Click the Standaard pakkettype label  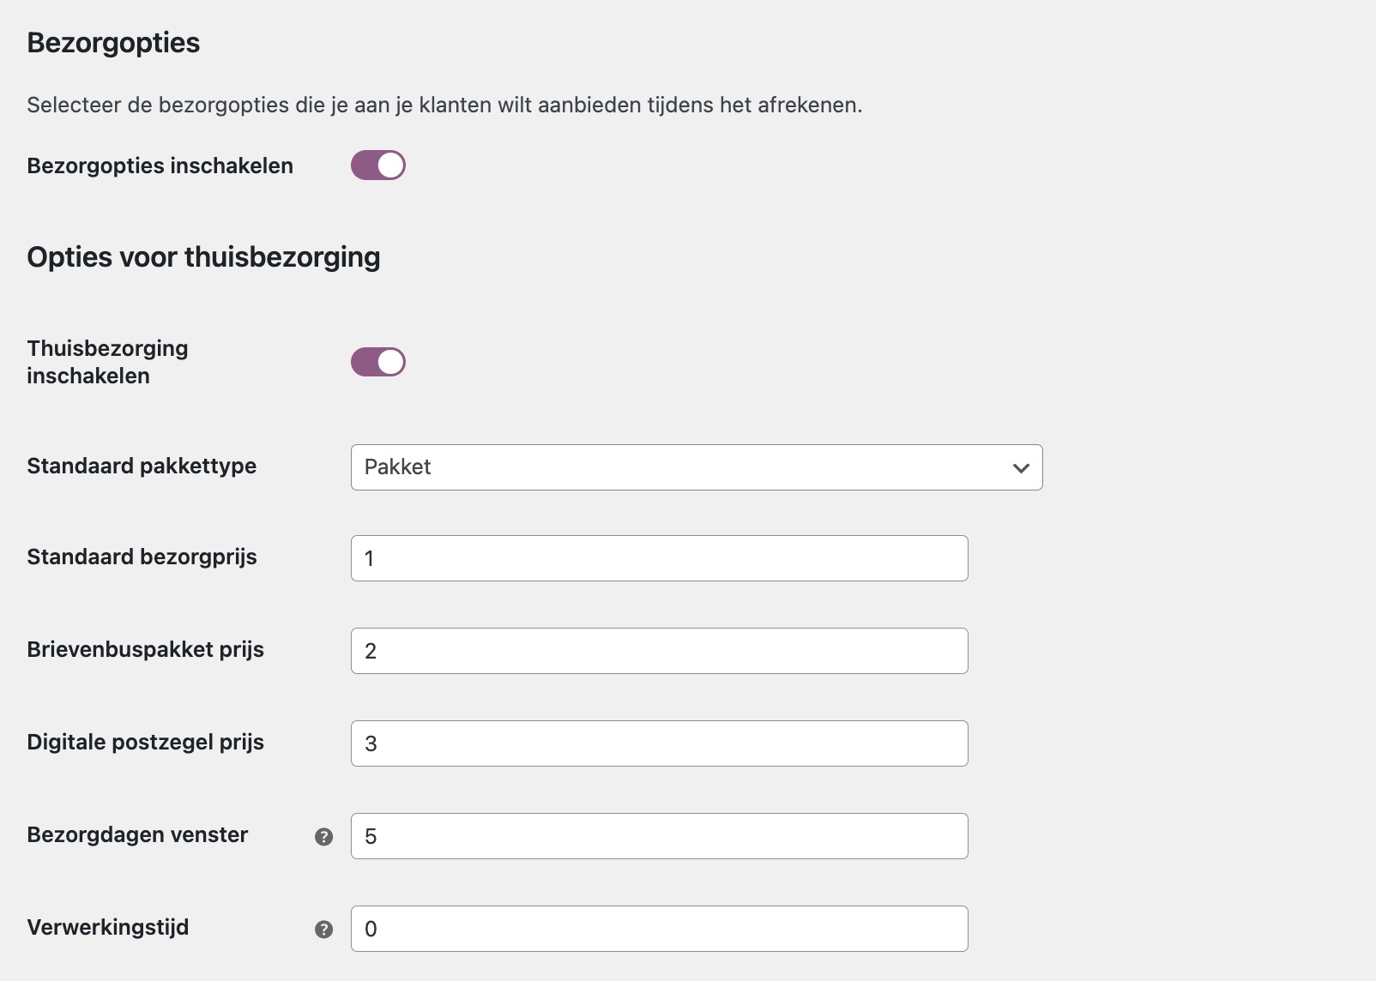pyautogui.click(x=141, y=466)
